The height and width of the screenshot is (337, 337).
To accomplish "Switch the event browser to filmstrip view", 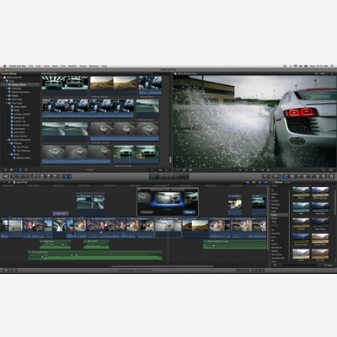I will (20, 170).
